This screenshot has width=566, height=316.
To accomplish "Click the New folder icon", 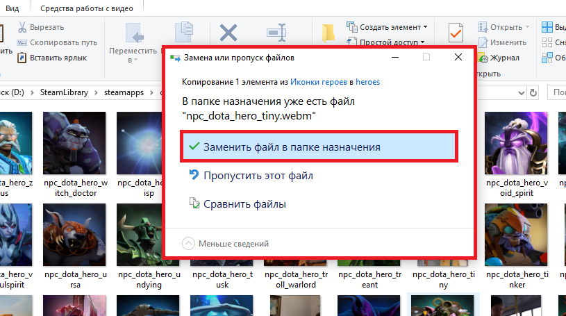I will click(328, 33).
